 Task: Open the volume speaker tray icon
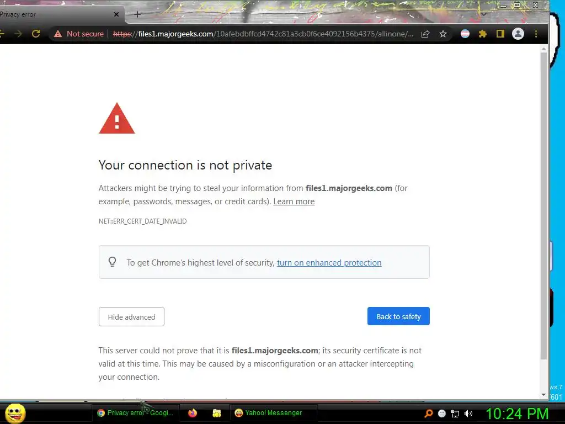(468, 414)
